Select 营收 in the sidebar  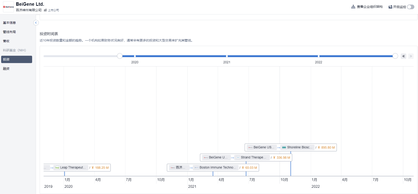(6, 41)
